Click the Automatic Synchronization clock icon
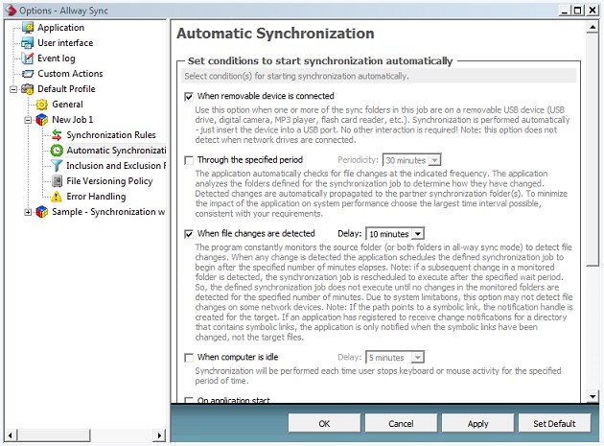Viewport: 604px width, 446px height. tap(57, 151)
